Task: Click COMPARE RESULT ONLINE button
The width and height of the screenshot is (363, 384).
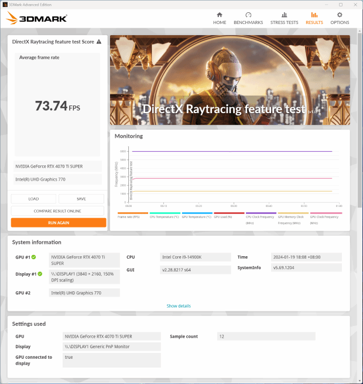Action: coord(57,211)
